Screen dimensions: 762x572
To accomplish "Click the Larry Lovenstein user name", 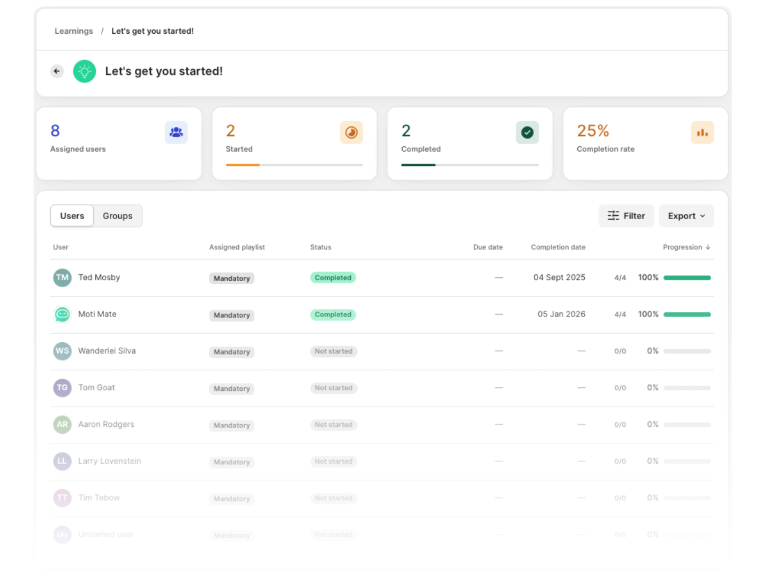I will 110,461.
